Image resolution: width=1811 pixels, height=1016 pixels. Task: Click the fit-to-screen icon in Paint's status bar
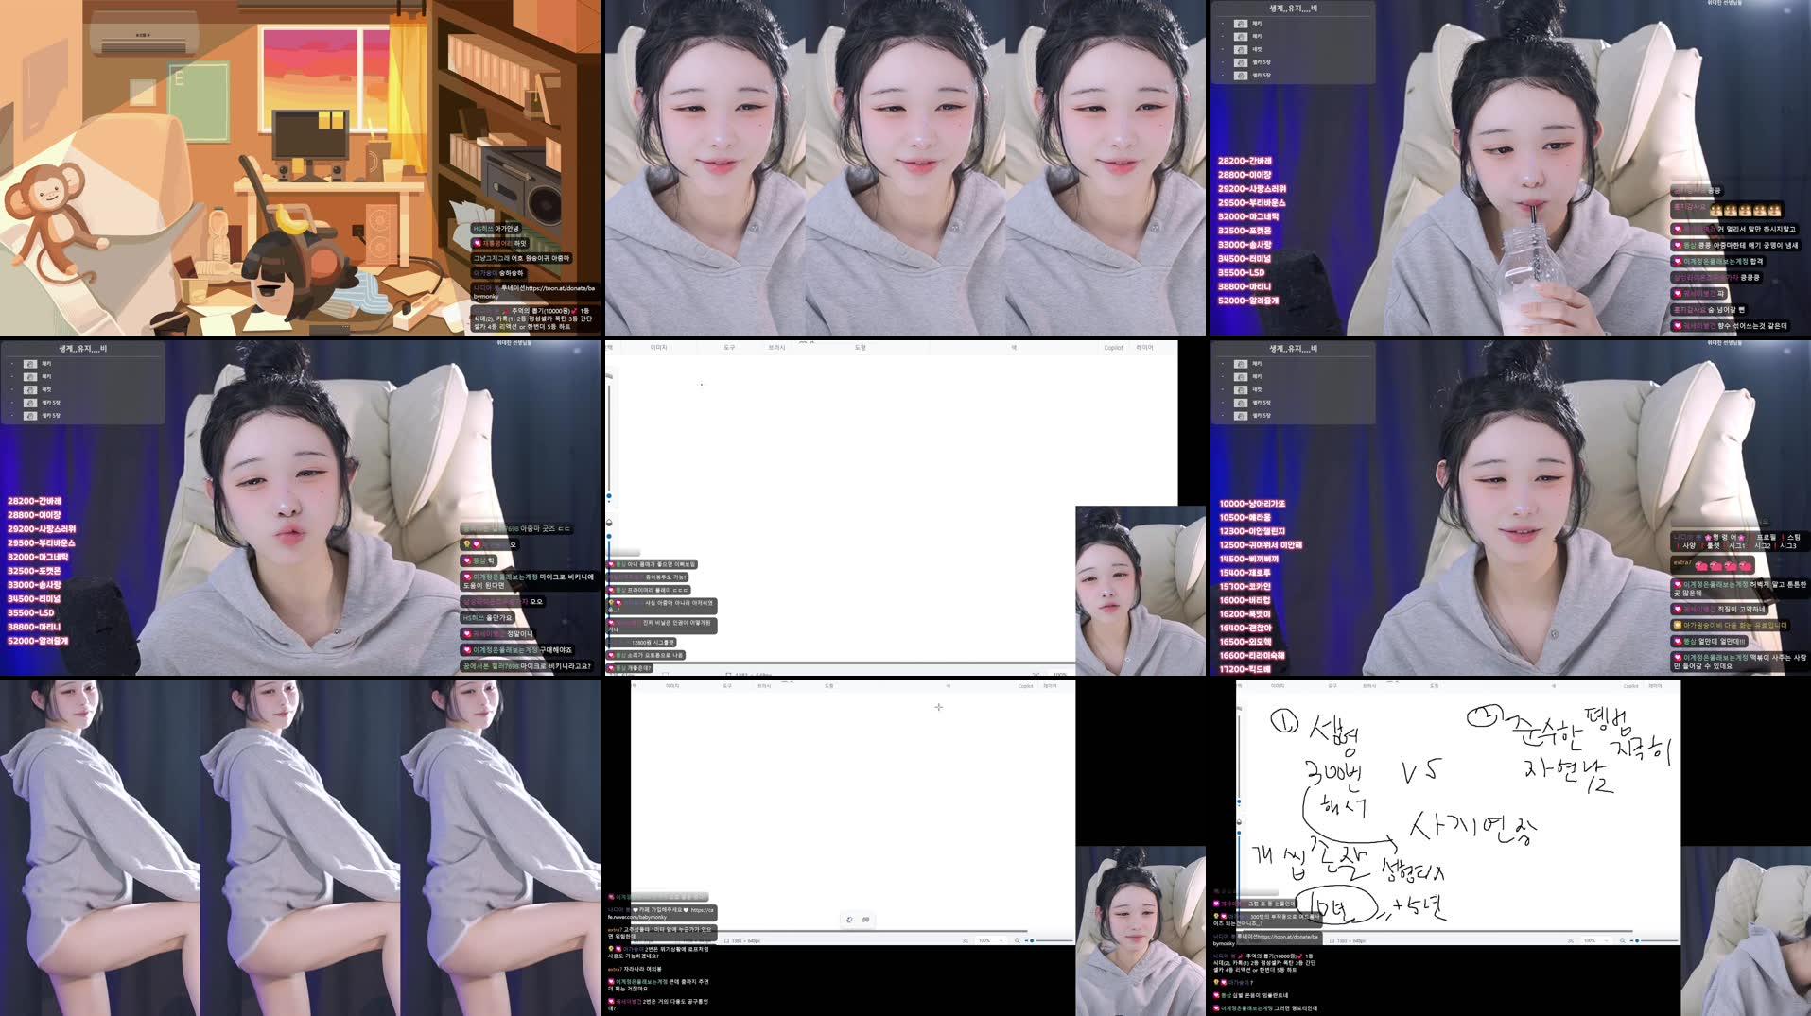point(966,940)
